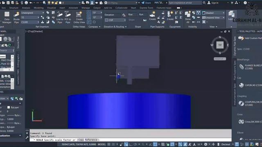Click the Undo arrow
262x147 pixels.
coord(31,3)
